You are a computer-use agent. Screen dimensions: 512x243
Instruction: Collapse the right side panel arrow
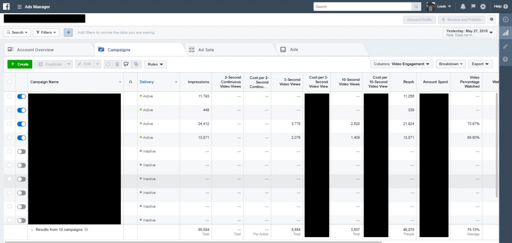coord(505,19)
